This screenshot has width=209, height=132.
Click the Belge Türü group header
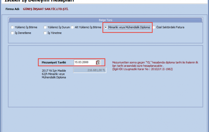105,20
